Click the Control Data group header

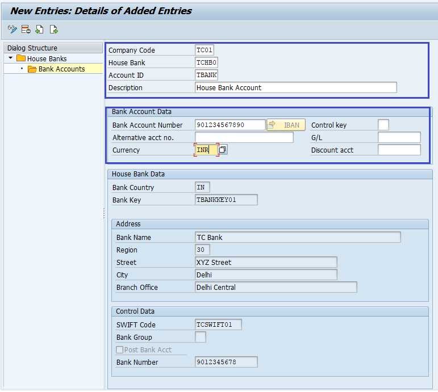click(x=270, y=311)
